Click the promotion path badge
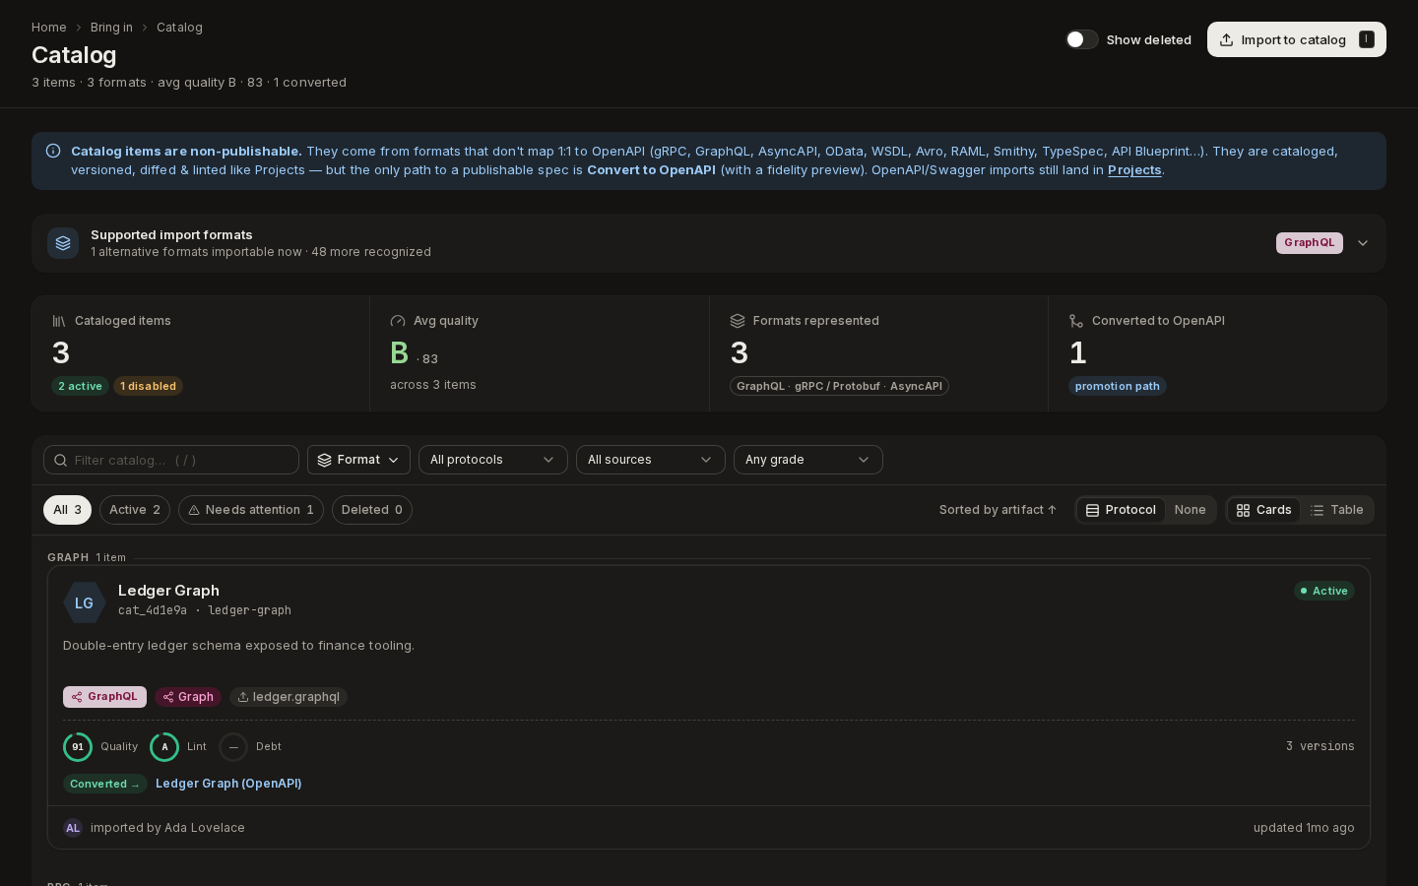1418x886 pixels. [1117, 386]
